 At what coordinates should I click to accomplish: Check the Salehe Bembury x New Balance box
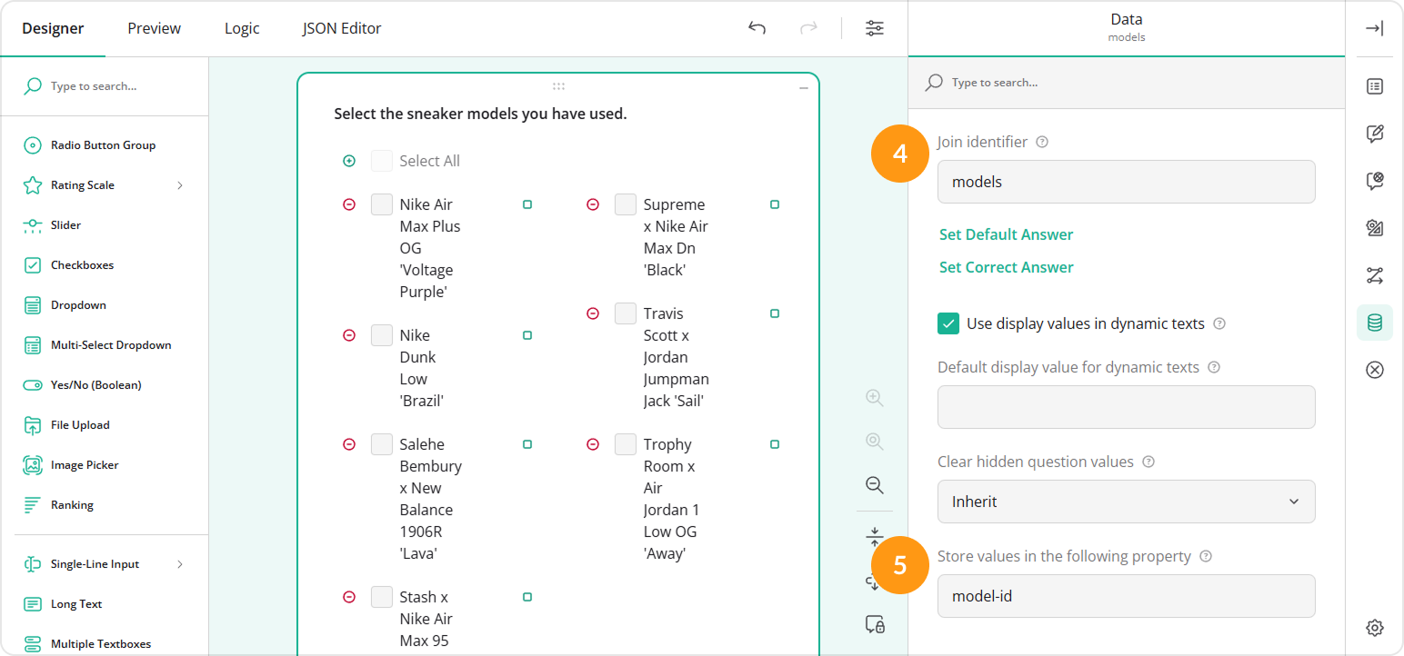382,444
